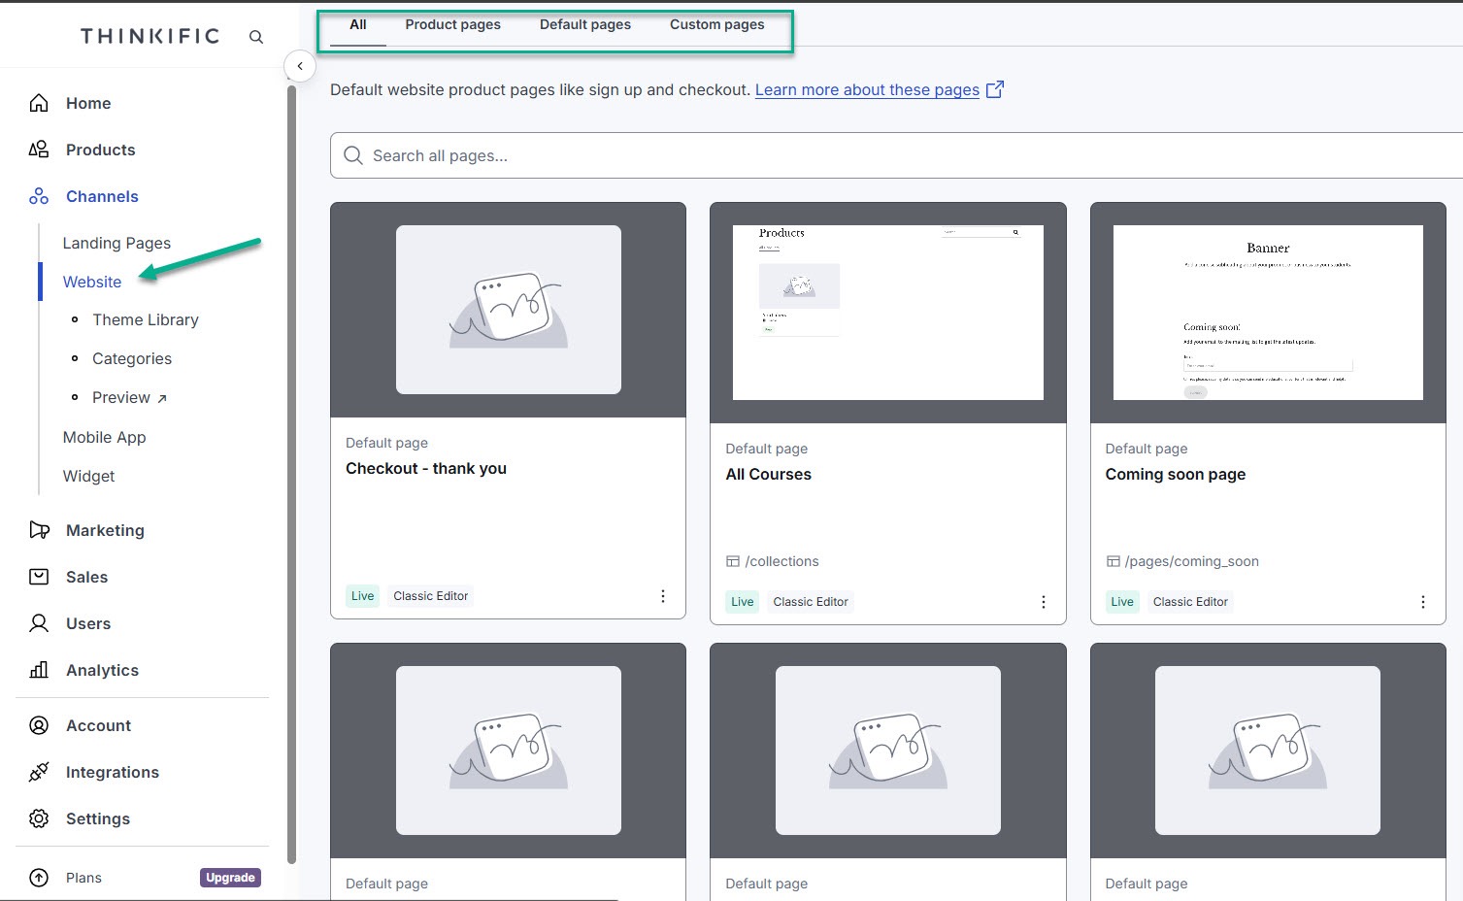1463x901 pixels.
Task: Click the Channels icon in sidebar
Action: pyautogui.click(x=39, y=196)
